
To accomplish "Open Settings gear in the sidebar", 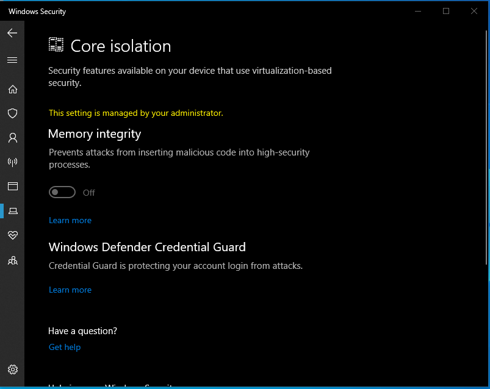I will pos(12,369).
